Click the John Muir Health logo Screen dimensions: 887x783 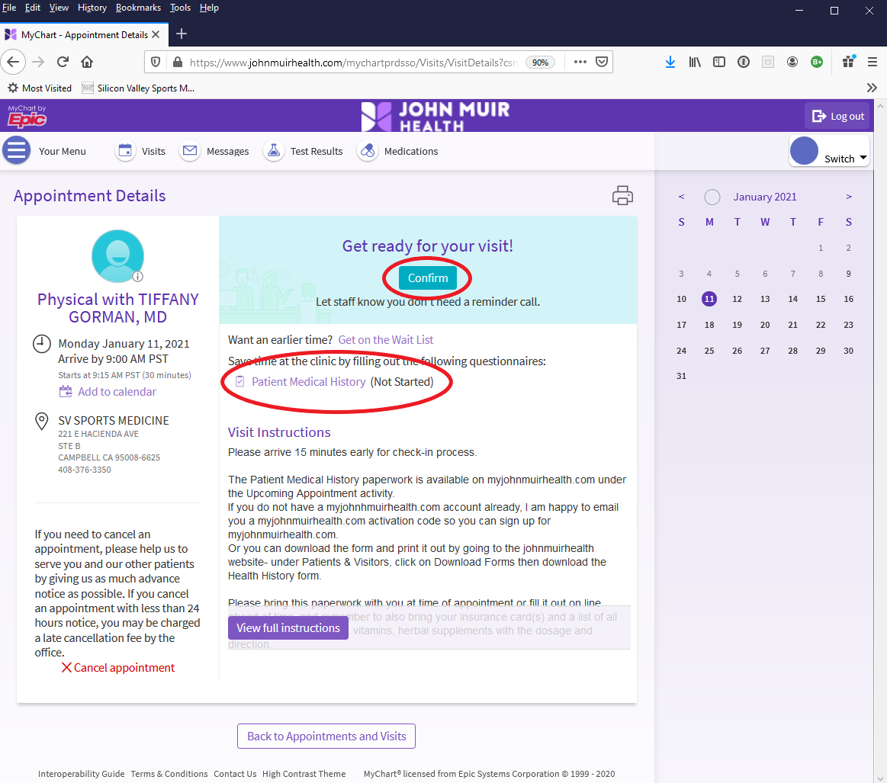click(x=435, y=117)
